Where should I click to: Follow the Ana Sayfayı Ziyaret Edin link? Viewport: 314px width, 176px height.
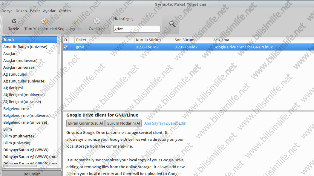[x=165, y=123]
